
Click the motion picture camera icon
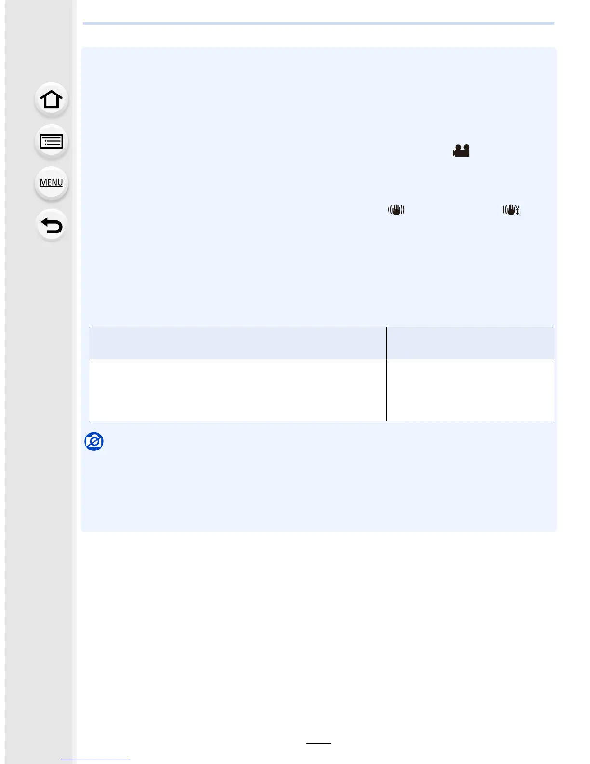[461, 151]
